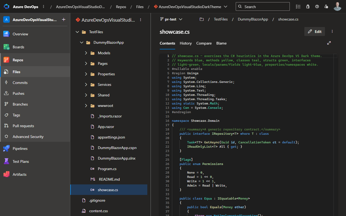346x216 pixels.
Task: Switch to the Compare tab
Action: tap(204, 43)
